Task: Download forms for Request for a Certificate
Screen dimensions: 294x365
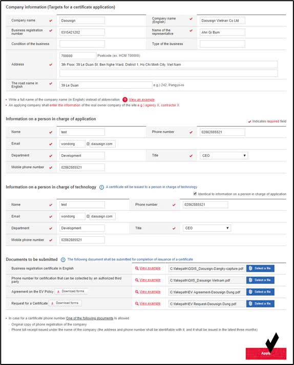Action: [65, 303]
